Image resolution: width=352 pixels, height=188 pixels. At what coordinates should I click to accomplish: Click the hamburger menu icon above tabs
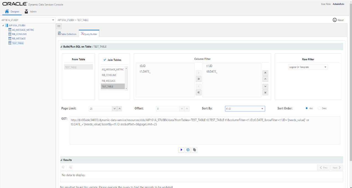coord(59,26)
